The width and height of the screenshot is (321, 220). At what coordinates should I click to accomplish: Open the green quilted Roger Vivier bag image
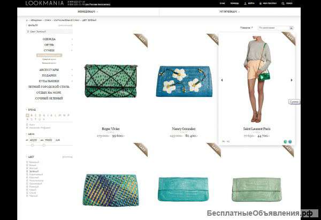tap(111, 81)
